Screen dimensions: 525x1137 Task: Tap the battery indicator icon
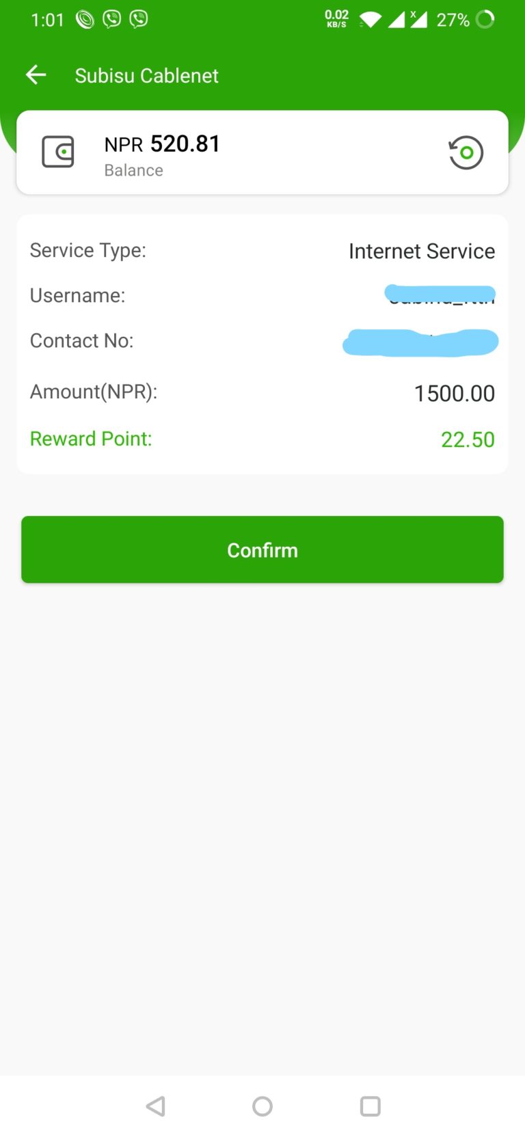point(485,19)
